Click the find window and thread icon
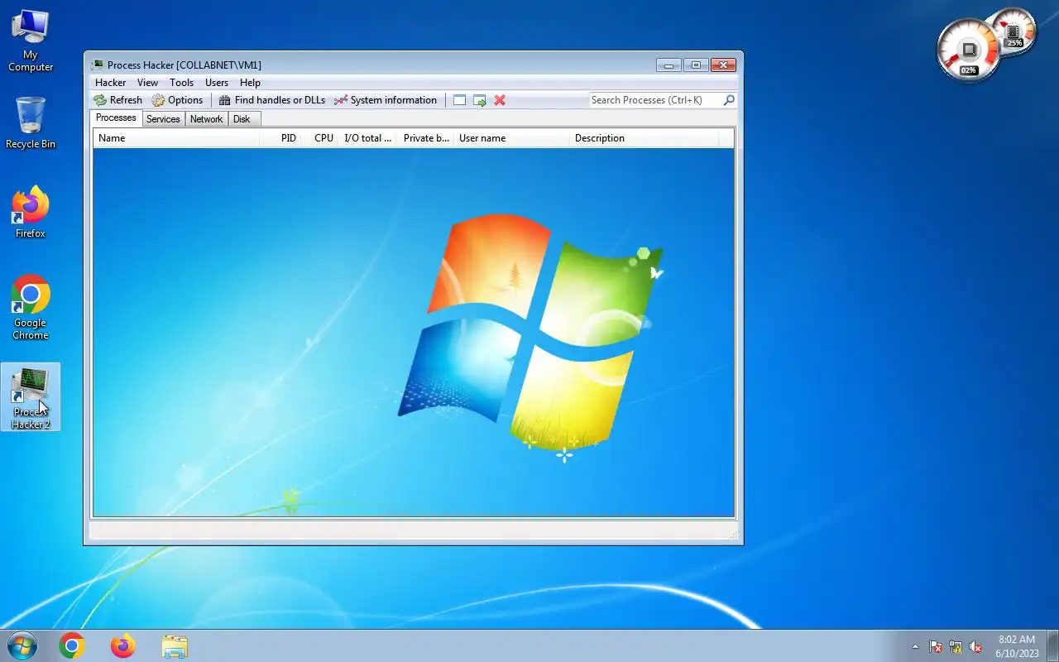The height and width of the screenshot is (662, 1059). pos(480,100)
